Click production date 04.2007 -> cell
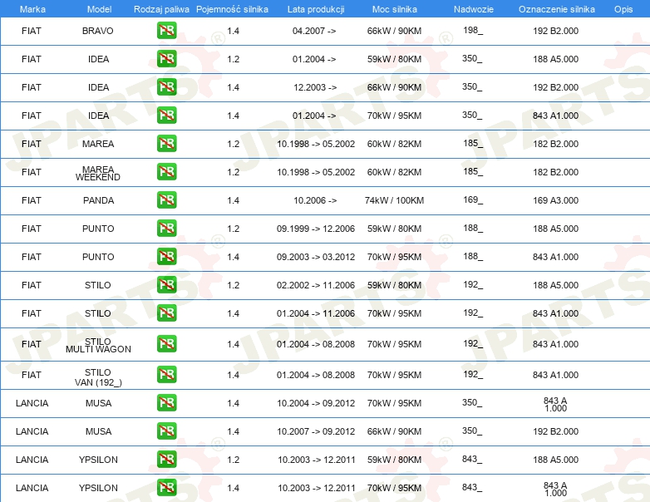 coord(314,31)
